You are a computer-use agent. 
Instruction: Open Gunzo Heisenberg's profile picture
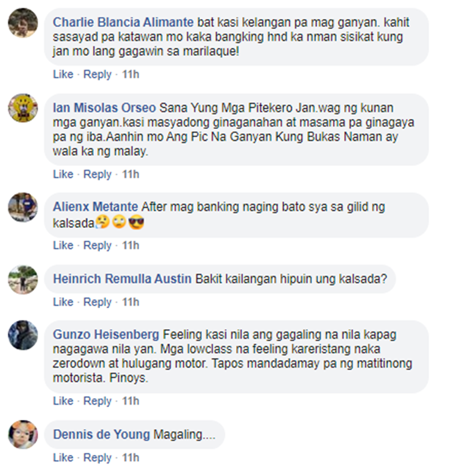23,335
